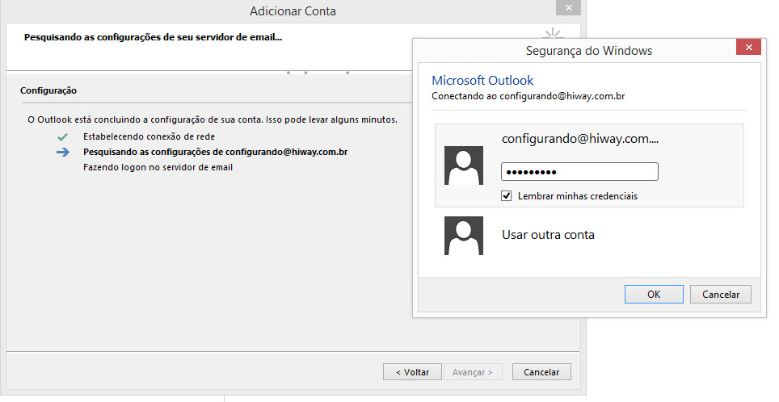779x402 pixels.
Task: Click OK in the Segurança do Windows dialog
Action: (x=654, y=295)
